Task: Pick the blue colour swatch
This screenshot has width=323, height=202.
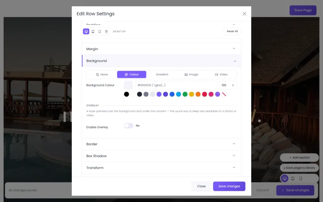Action: 172,94
